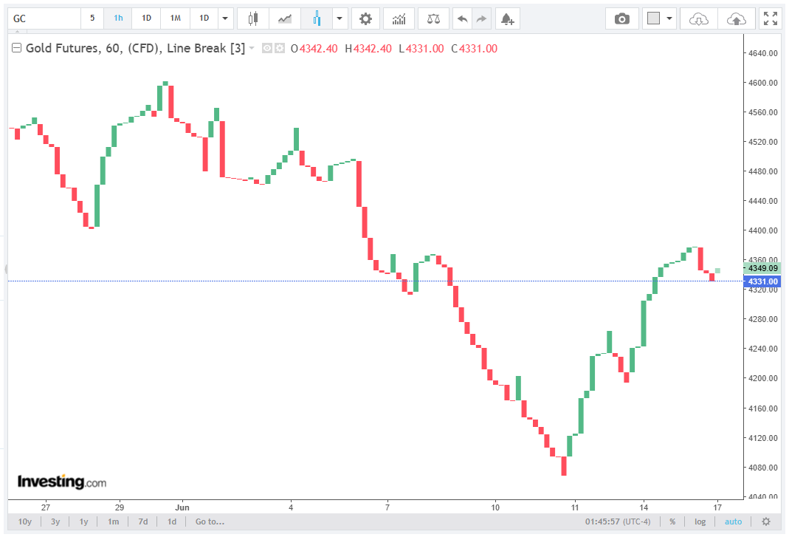Screen dimensions: 789x537
Task: Toggle log scale mode
Action: [x=700, y=521]
